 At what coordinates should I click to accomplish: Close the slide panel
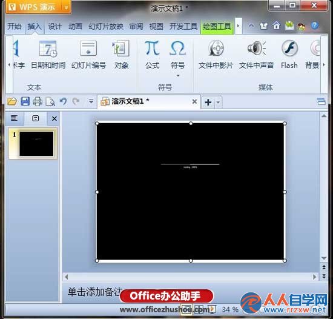tap(54, 118)
